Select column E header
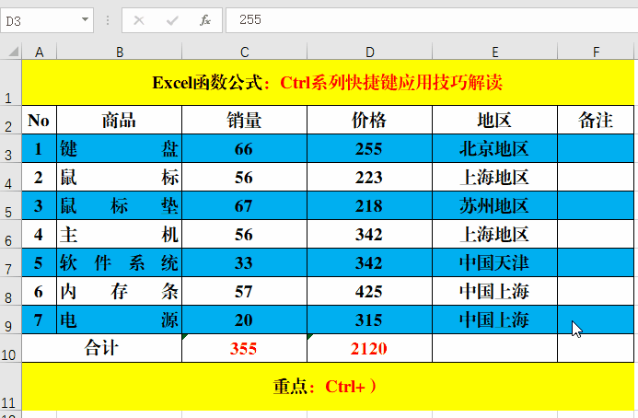Viewport: 638px width, 418px height. (x=494, y=52)
